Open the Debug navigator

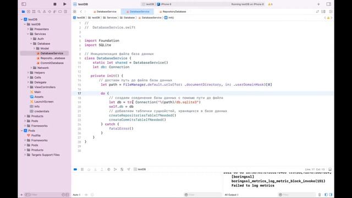pos(55,12)
